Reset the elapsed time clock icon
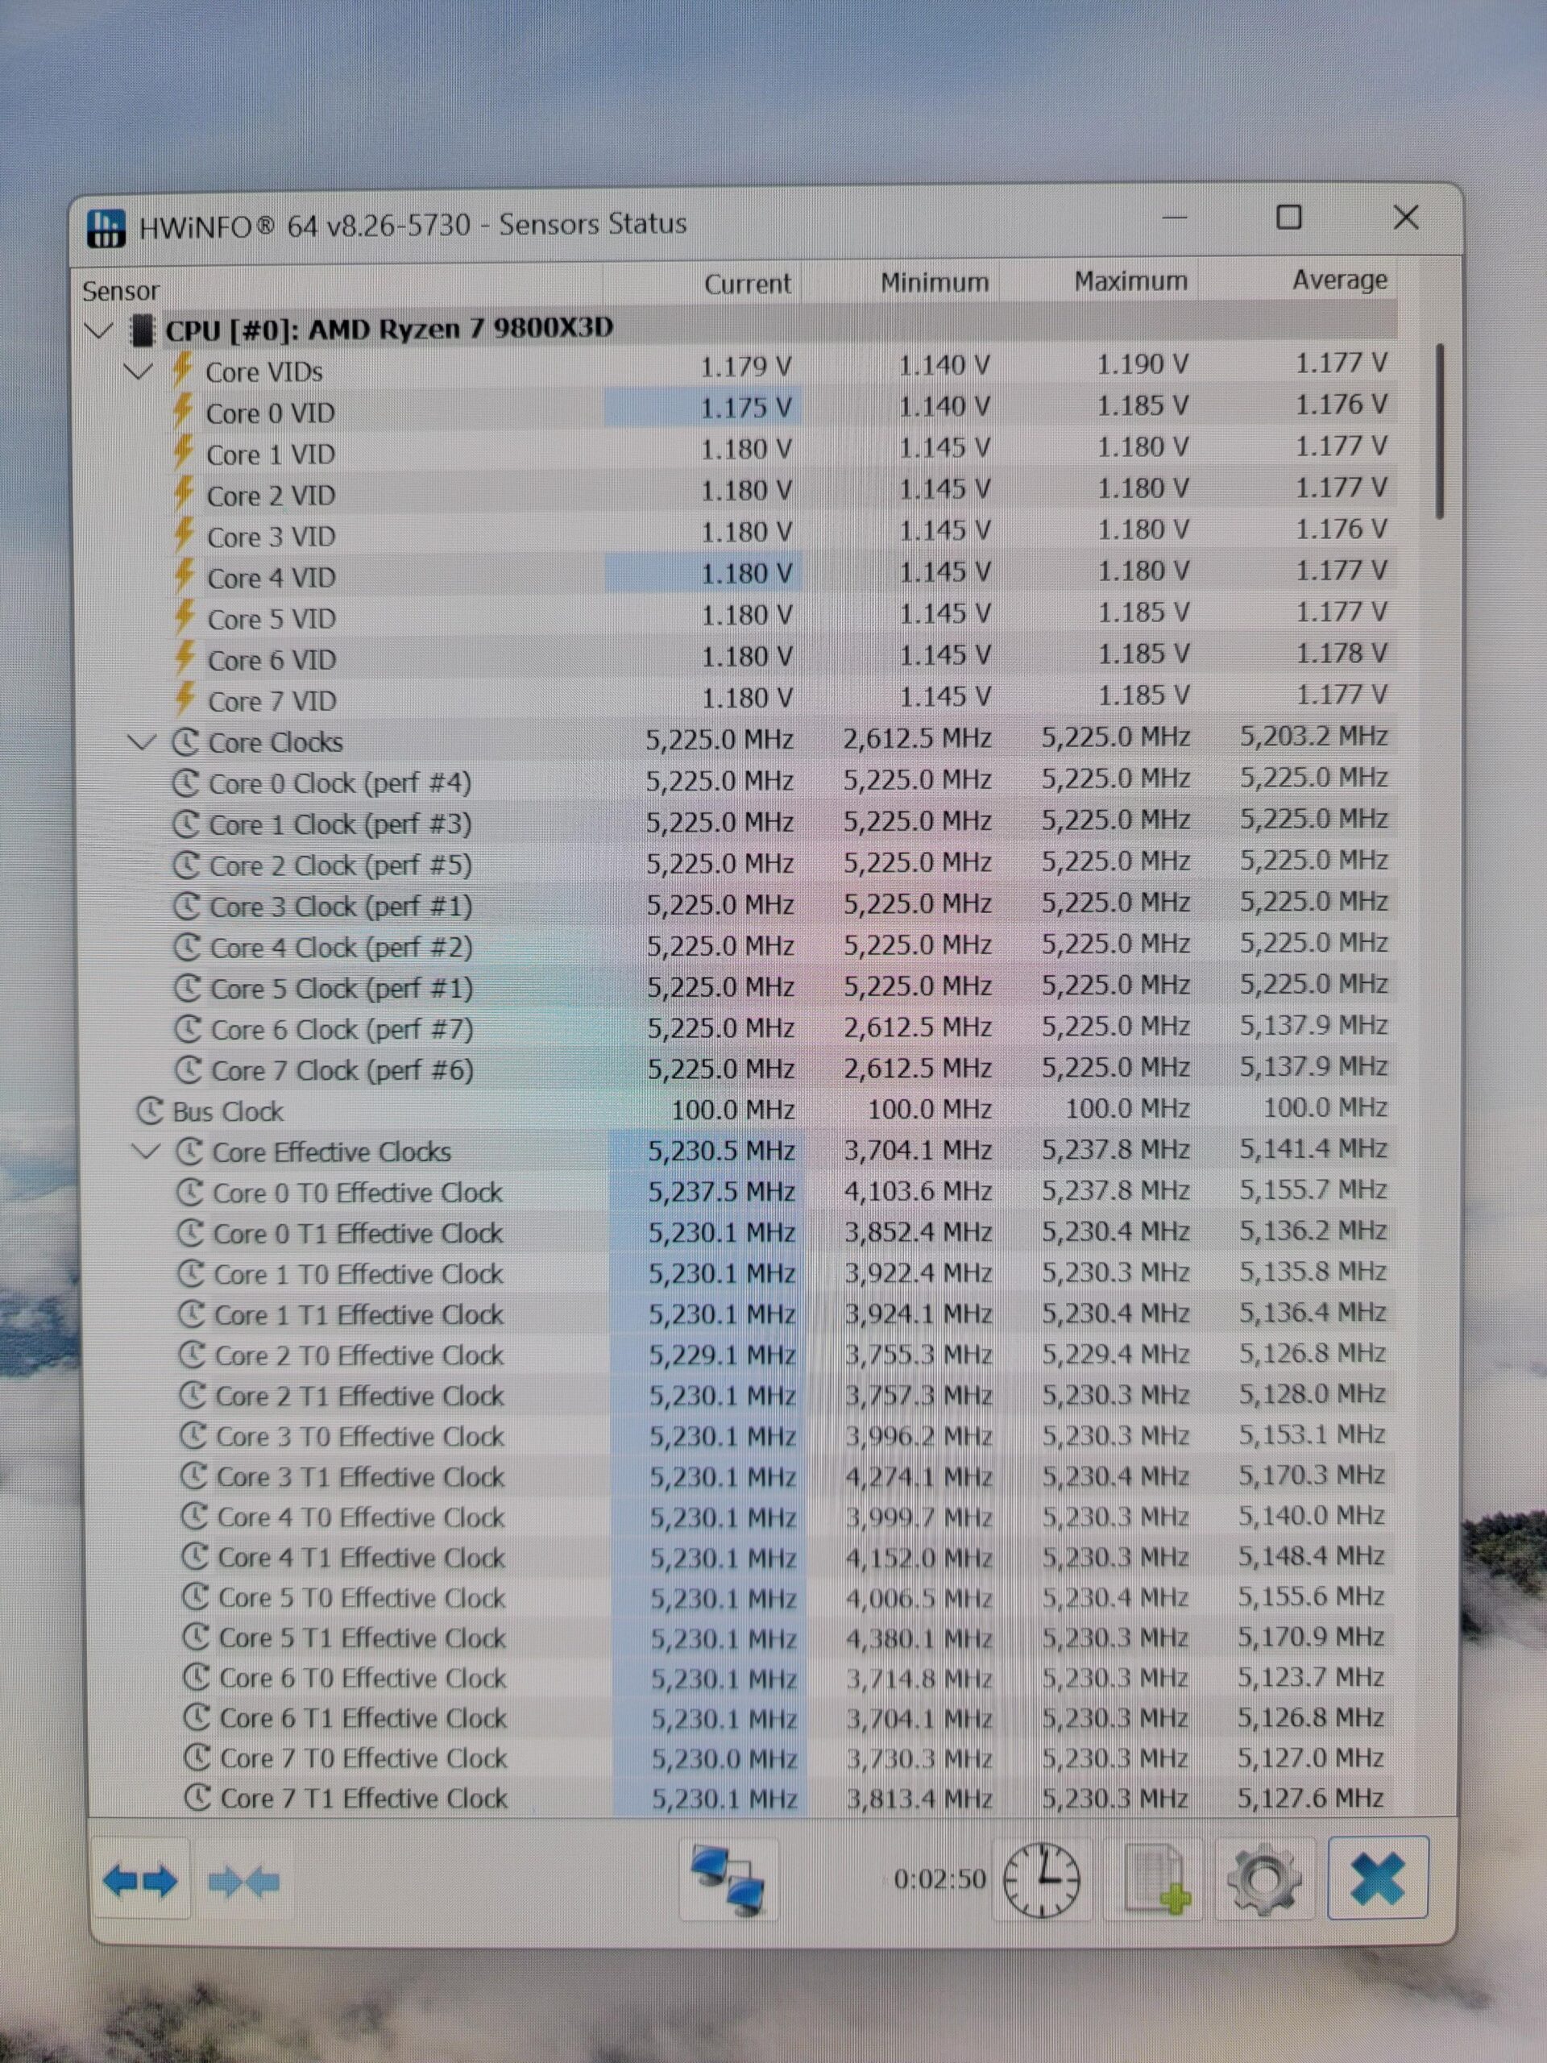 [x=1042, y=1878]
